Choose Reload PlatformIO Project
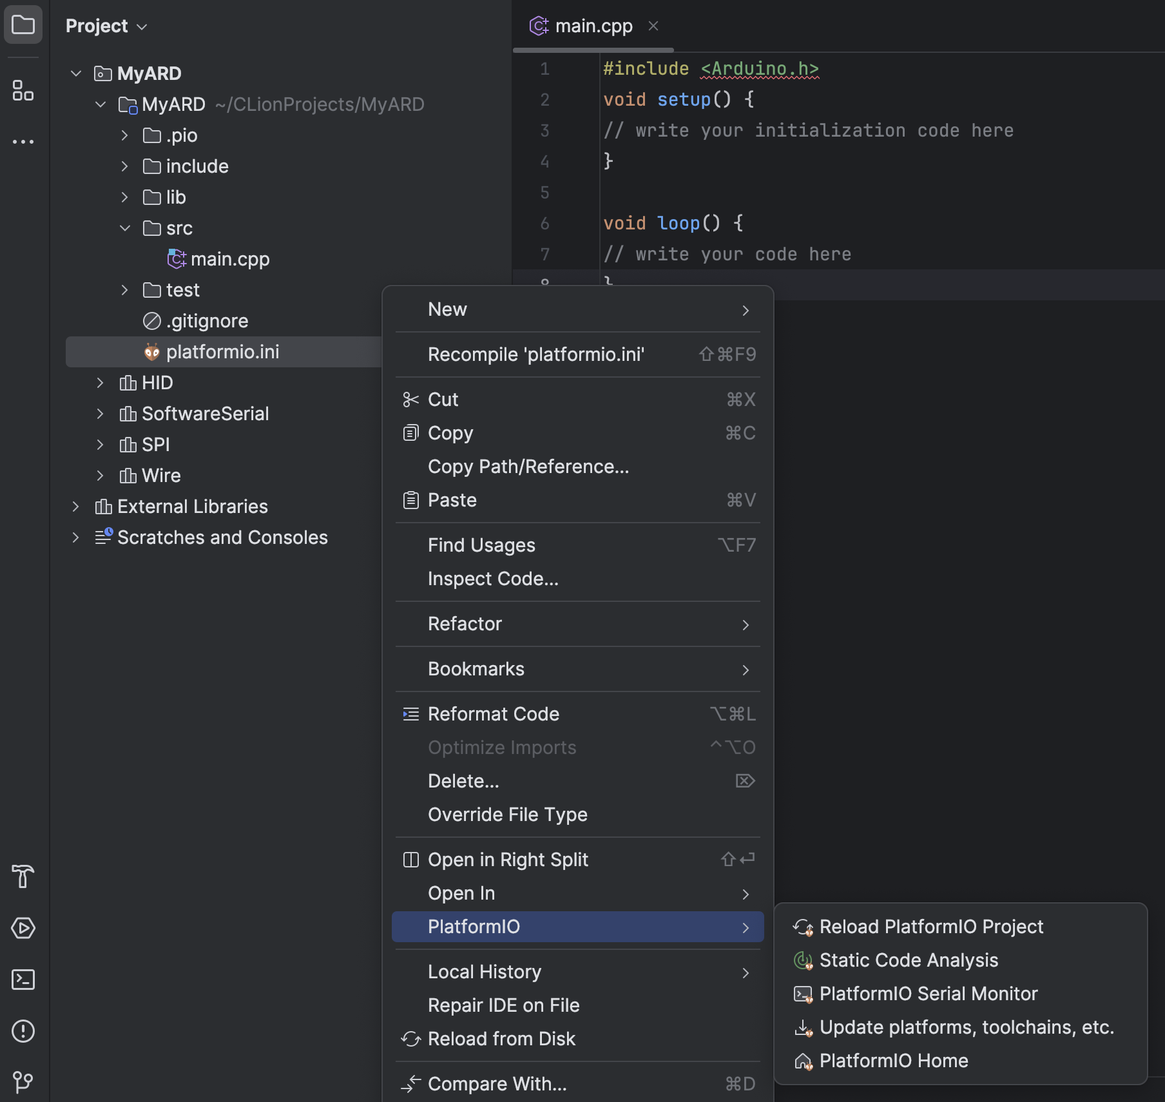1165x1102 pixels. coord(930,927)
